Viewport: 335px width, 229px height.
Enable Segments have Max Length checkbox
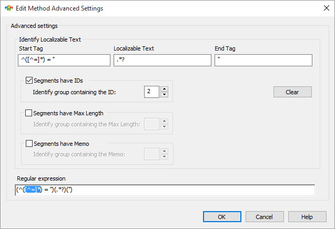point(28,113)
